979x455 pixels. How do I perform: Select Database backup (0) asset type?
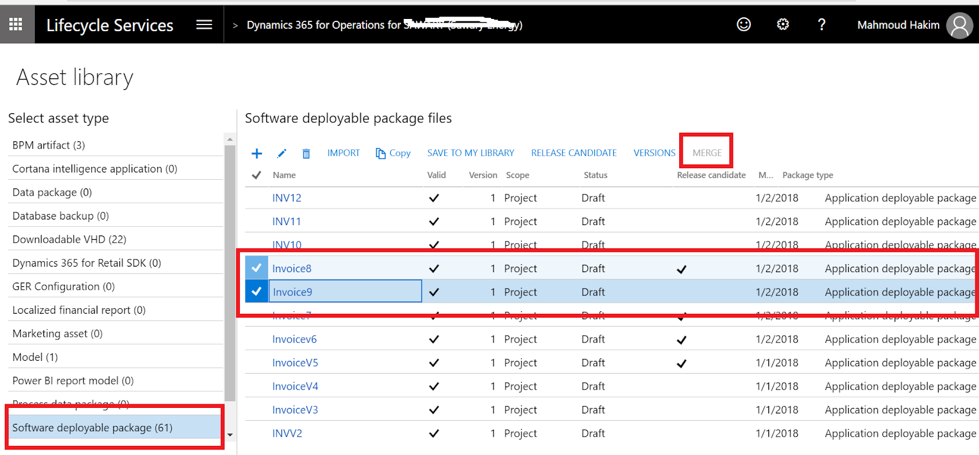[x=116, y=216]
